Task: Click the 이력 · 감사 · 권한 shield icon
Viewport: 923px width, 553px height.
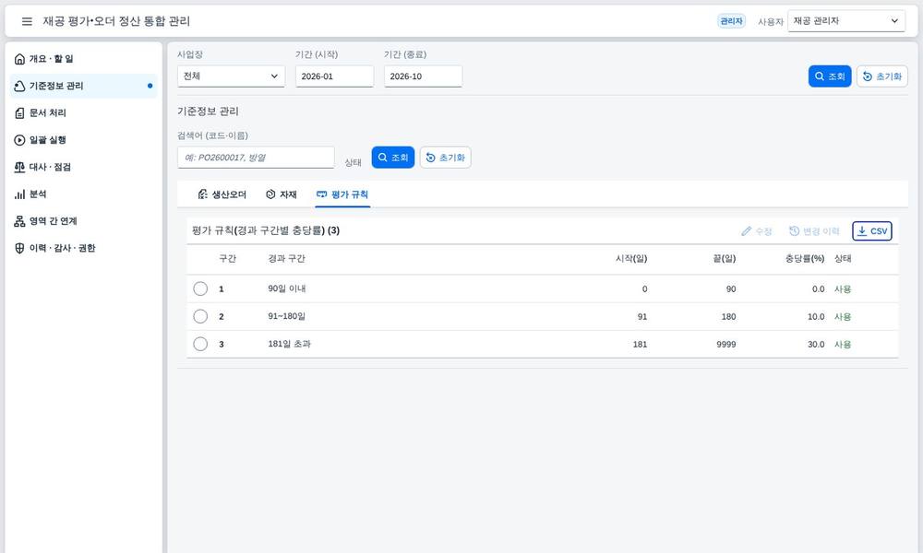Action: (x=19, y=248)
